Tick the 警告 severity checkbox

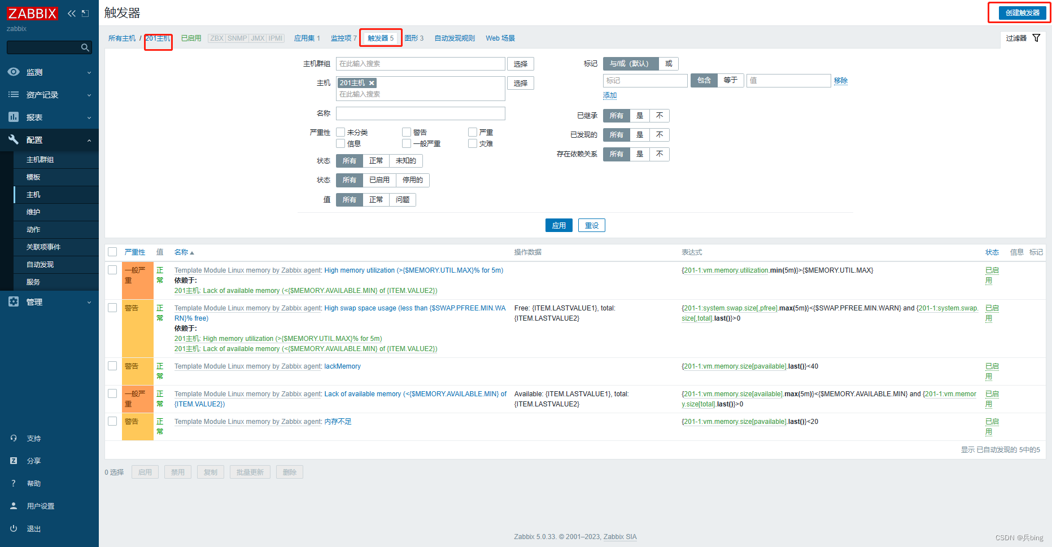(407, 132)
